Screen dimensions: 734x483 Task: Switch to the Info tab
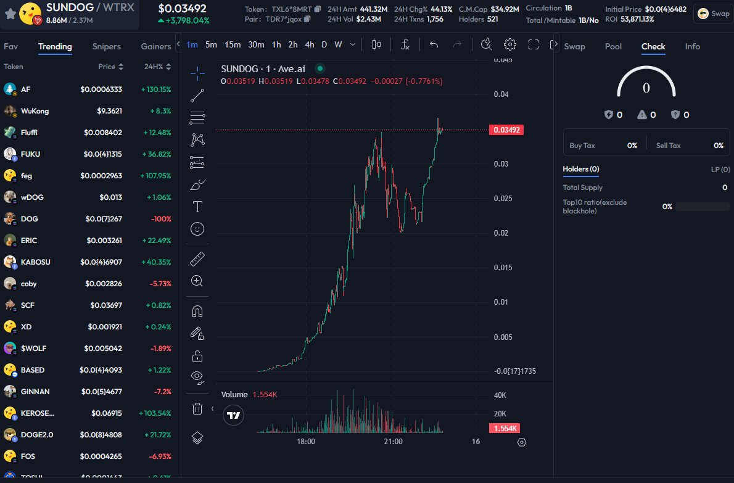tap(692, 46)
